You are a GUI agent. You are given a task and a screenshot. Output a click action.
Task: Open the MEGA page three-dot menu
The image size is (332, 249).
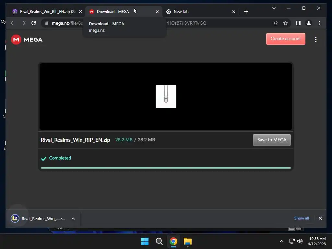click(x=316, y=40)
